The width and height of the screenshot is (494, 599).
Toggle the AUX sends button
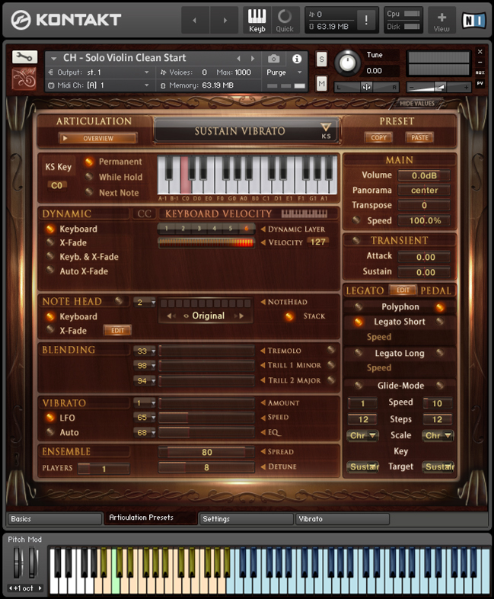(x=480, y=72)
